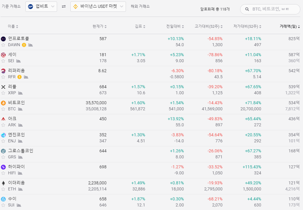Sort table by 이름 column
The image size is (303, 210).
tap(13, 26)
